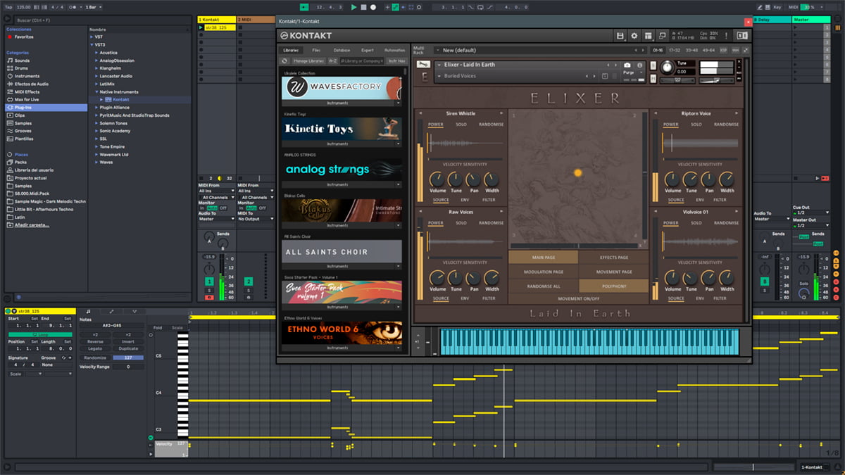Select the Kinetic Toys library banner

[x=342, y=128]
